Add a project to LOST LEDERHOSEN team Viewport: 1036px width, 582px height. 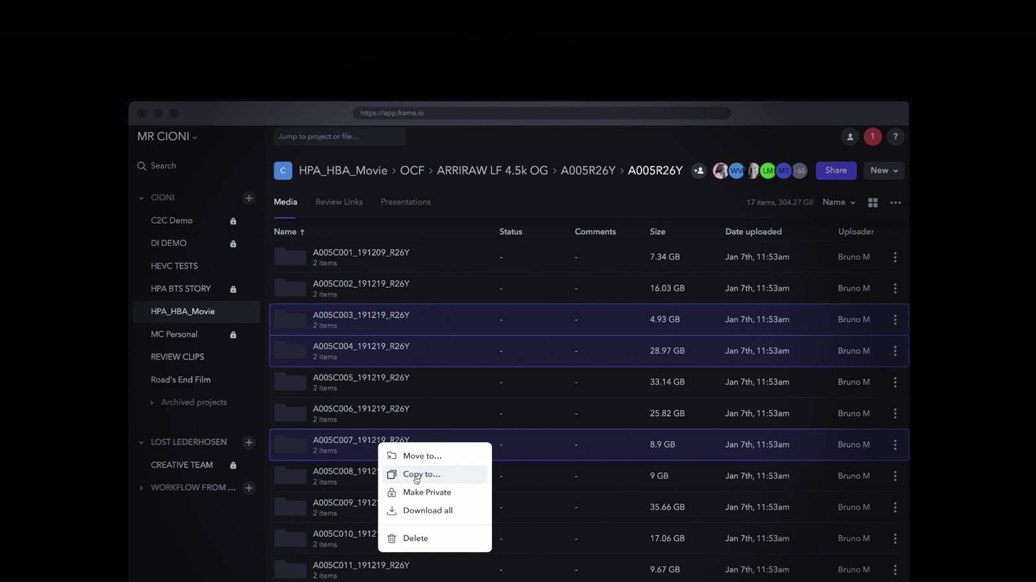point(249,442)
